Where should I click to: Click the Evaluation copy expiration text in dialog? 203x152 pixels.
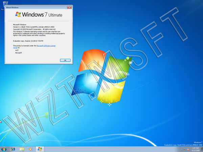28,41
